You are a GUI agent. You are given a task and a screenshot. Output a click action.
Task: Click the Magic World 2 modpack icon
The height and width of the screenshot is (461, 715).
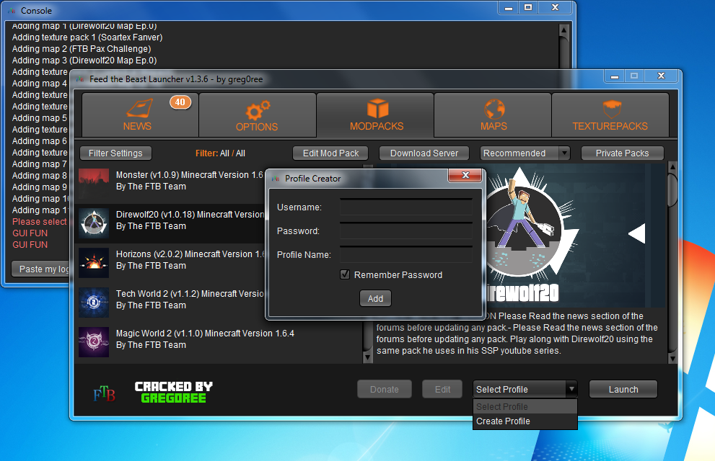(x=94, y=341)
